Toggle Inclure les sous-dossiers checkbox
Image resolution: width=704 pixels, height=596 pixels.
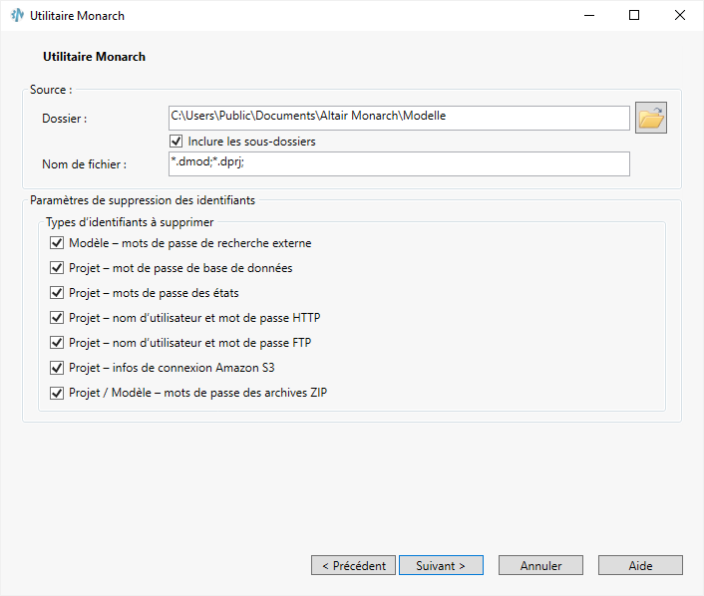[176, 142]
